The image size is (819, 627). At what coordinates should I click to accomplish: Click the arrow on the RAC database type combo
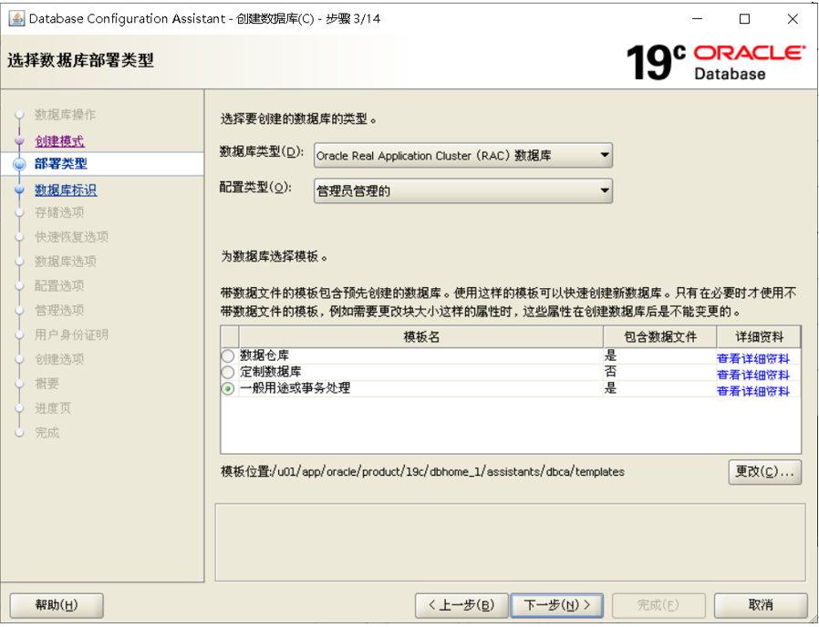(604, 156)
